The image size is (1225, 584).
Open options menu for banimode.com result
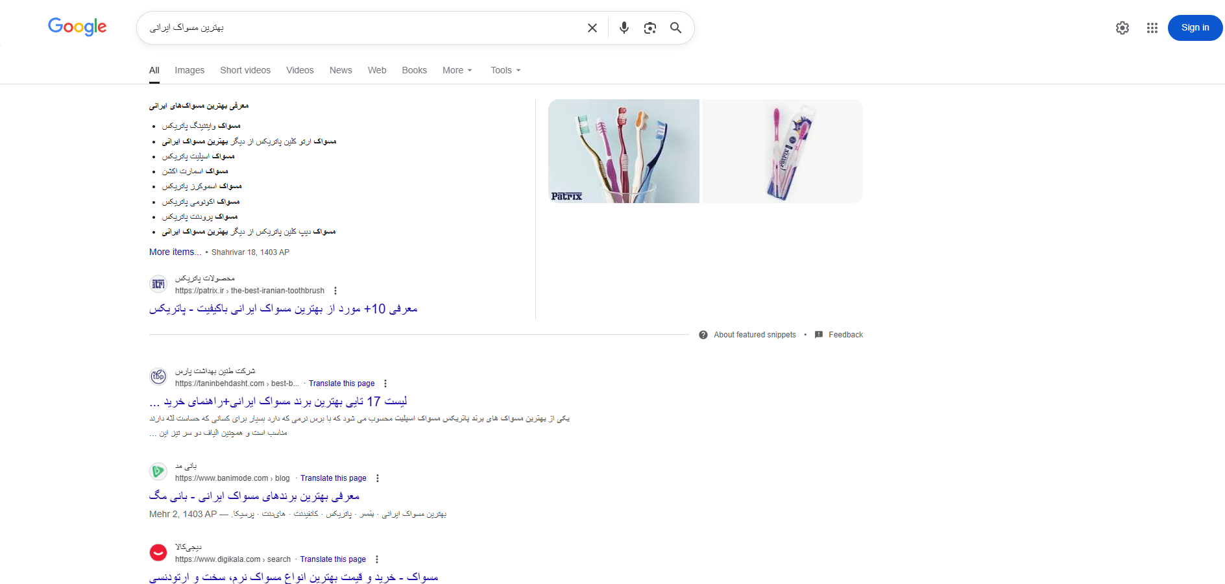[x=378, y=478]
